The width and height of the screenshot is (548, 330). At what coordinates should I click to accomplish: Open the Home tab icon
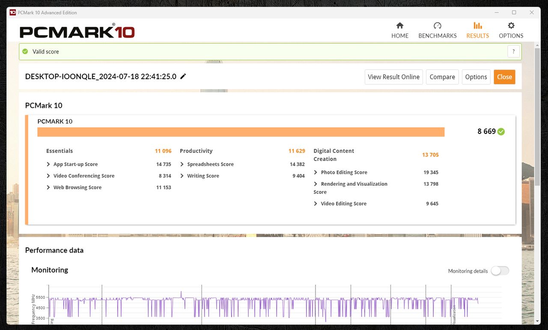coord(400,26)
